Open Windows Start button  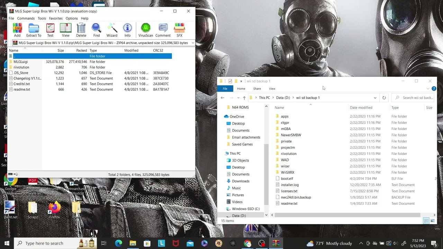(x=7, y=243)
